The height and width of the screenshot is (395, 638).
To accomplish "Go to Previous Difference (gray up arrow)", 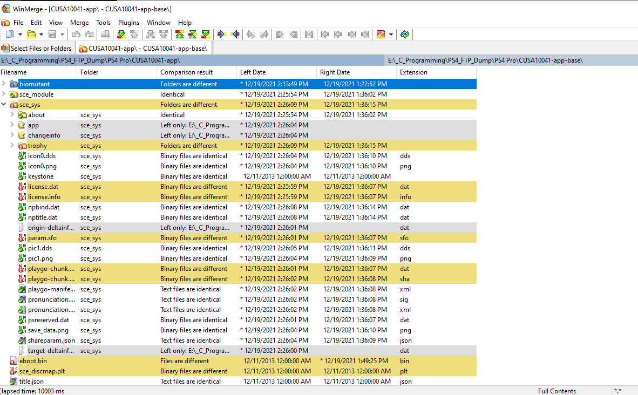I will tap(134, 35).
